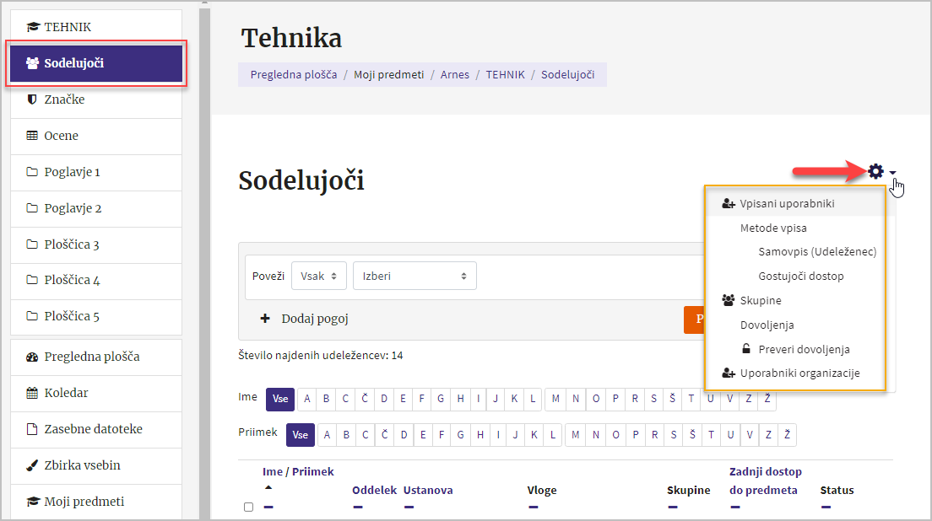The height and width of the screenshot is (521, 932).
Task: Click the brush icon beside Zbirka vsebin
Action: (x=32, y=465)
